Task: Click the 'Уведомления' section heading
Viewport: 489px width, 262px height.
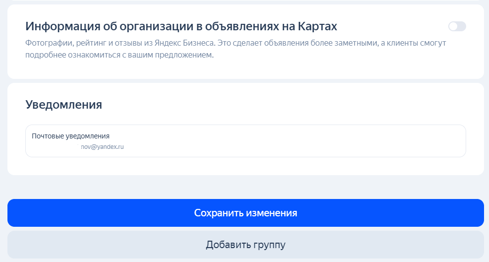Action: tap(64, 105)
